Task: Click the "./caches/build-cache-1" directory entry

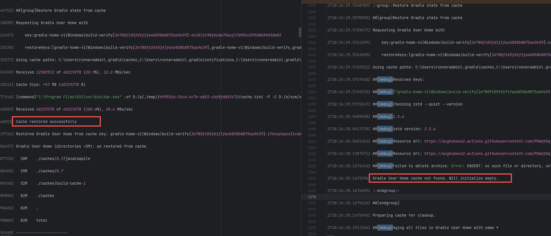Action: pos(61,183)
